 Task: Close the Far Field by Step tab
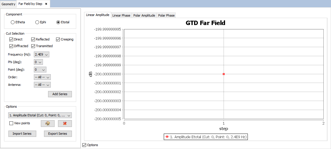pos(46,4)
